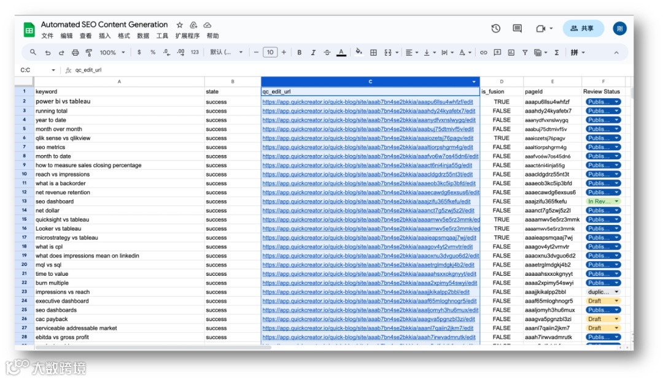The height and width of the screenshot is (380, 663).
Task: Star the Automated SEO Content Generation document
Action: [x=180, y=25]
